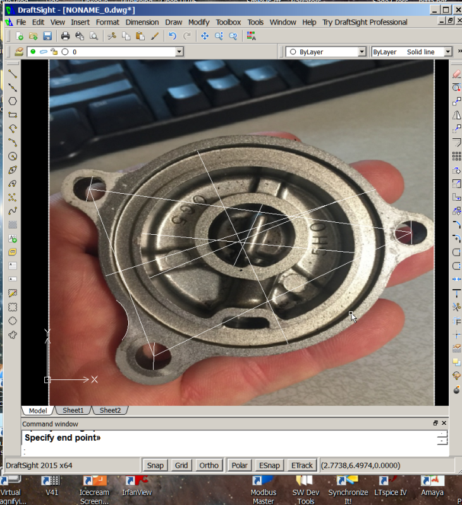Viewport: 462px width, 505px height.
Task: Toggle Ortho mode in status bar
Action: click(x=209, y=465)
